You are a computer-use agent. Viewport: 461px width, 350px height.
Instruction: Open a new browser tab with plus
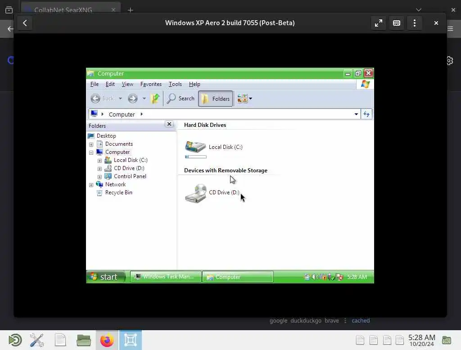130,10
